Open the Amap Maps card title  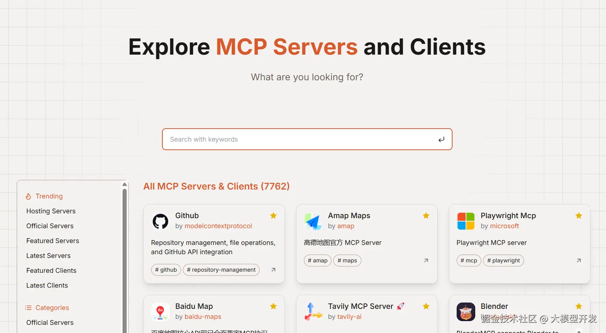tap(349, 216)
